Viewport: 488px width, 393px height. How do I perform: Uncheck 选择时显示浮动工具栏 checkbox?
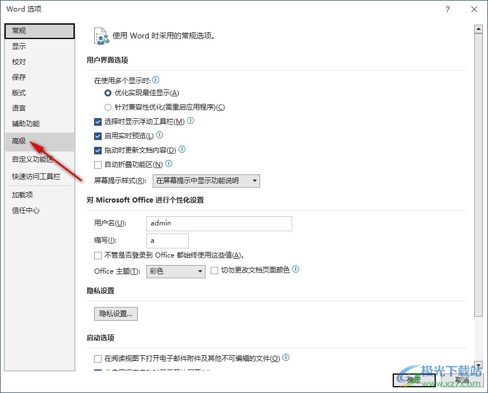[x=98, y=122]
